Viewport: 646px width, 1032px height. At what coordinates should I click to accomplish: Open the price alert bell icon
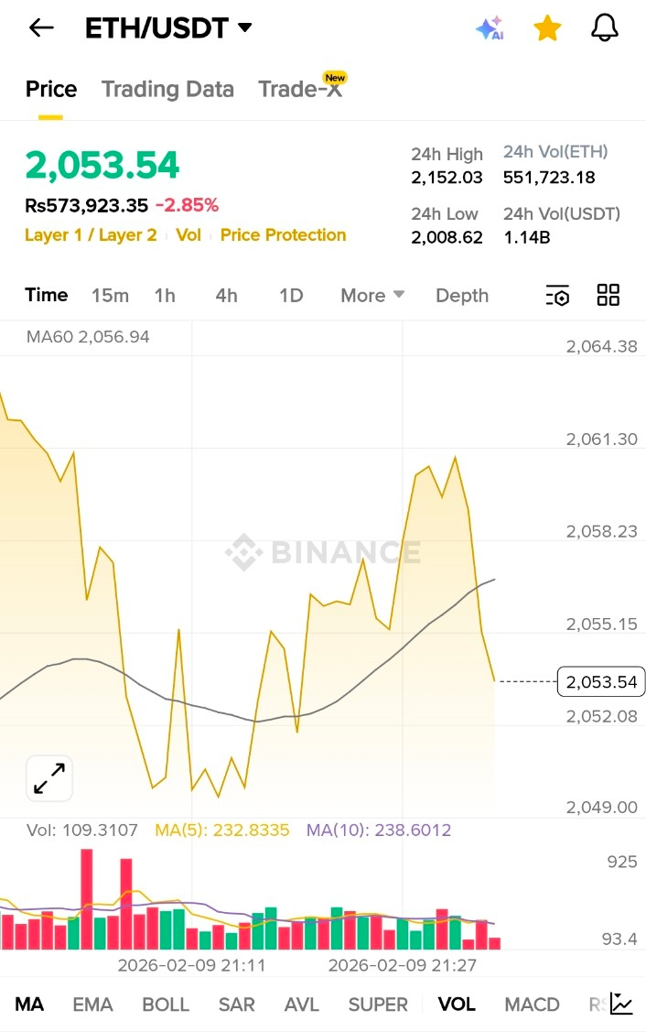(605, 28)
